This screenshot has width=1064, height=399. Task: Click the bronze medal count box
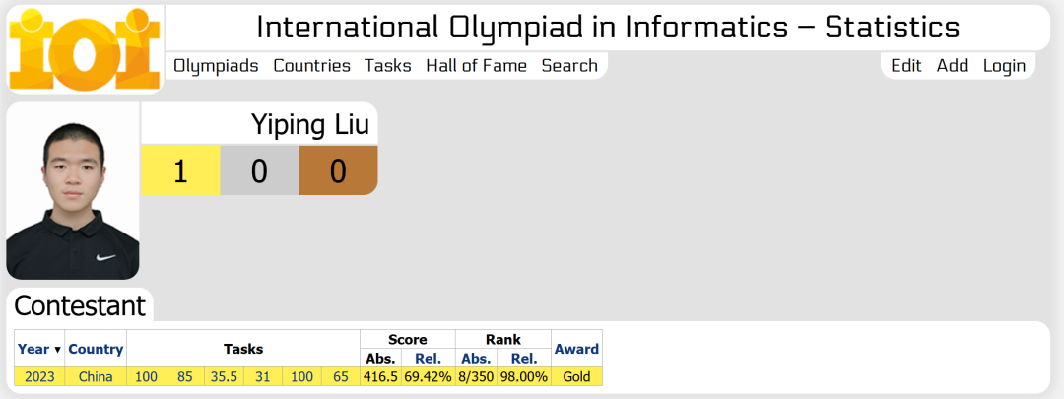coord(338,170)
